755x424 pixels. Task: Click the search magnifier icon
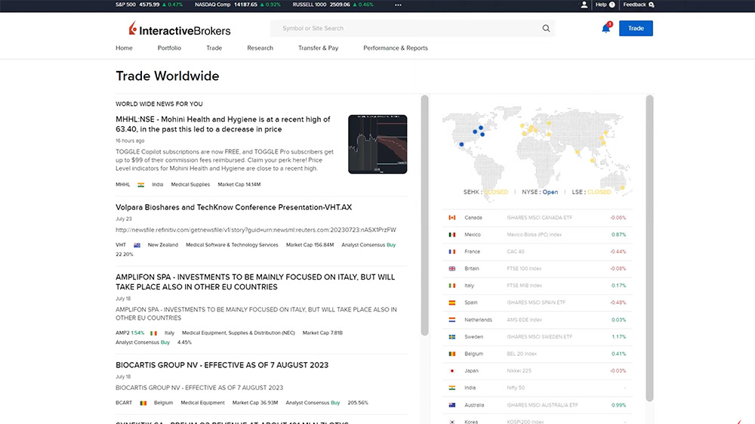(546, 29)
